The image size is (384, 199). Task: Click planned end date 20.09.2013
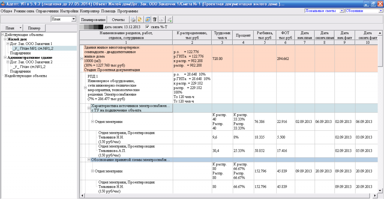(x=324, y=171)
